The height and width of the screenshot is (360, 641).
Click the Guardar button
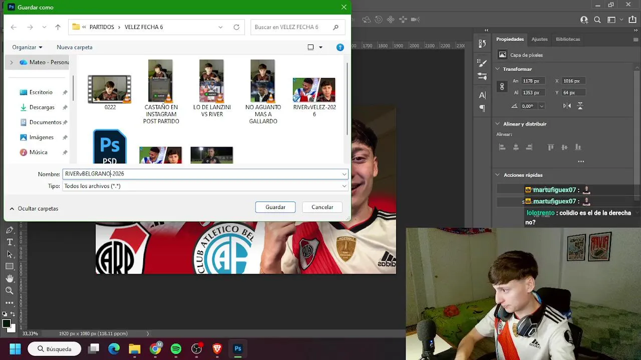(x=275, y=207)
